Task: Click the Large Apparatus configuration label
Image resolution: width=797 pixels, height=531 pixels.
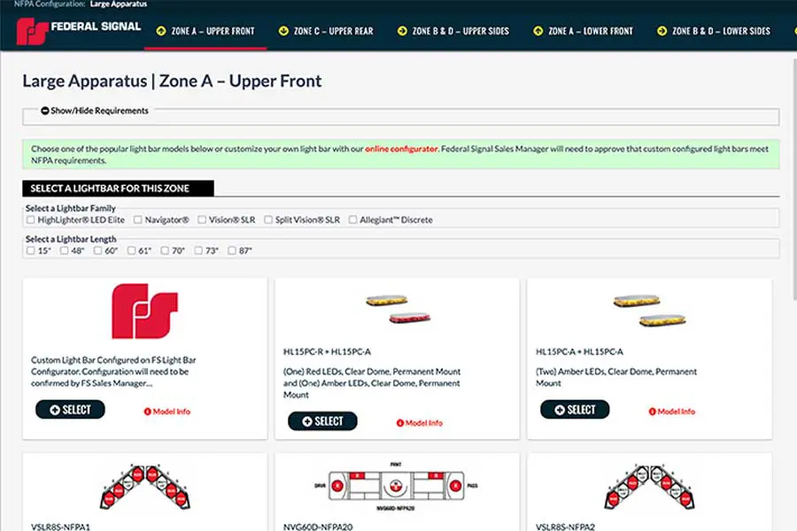Action: coord(119,4)
